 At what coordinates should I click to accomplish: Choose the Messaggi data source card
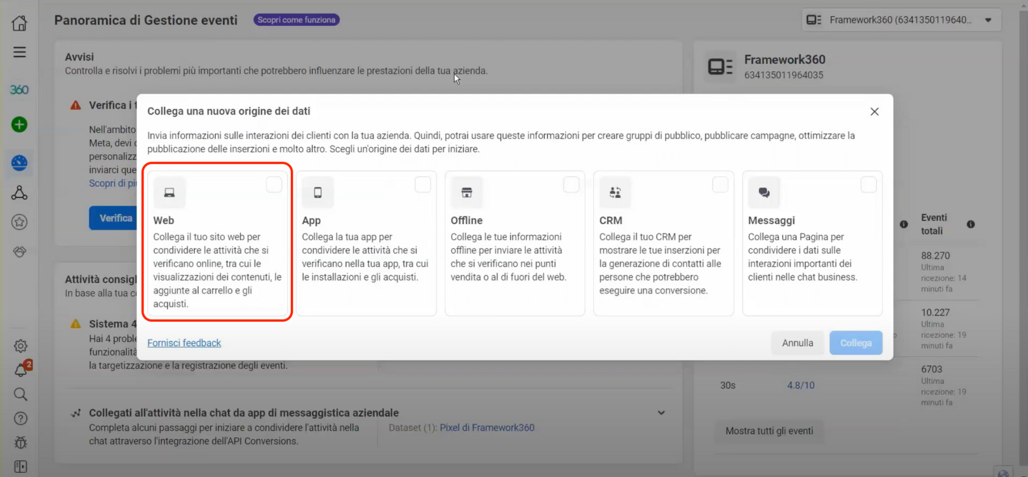pyautogui.click(x=812, y=244)
